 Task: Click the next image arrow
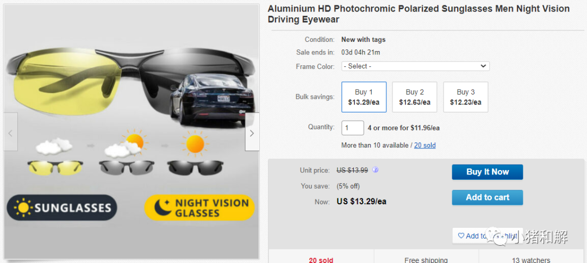(252, 132)
